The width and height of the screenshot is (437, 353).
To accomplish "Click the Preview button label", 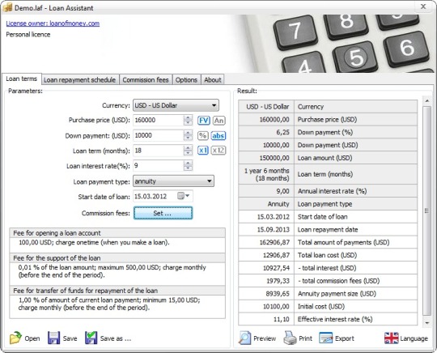I will (265, 338).
